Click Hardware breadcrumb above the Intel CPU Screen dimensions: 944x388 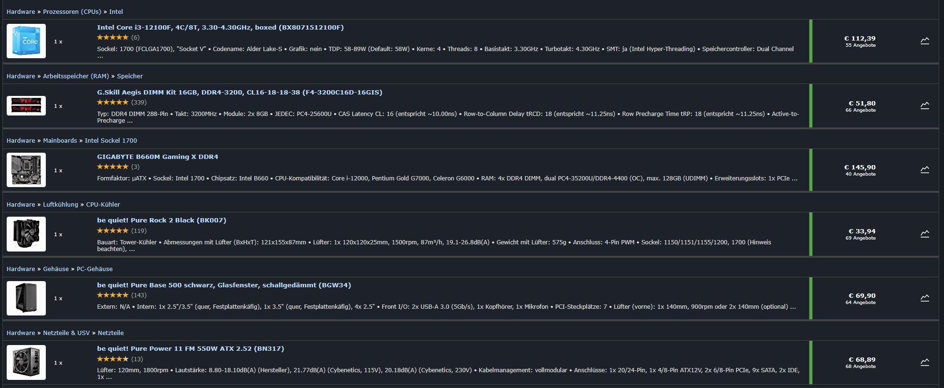[21, 11]
